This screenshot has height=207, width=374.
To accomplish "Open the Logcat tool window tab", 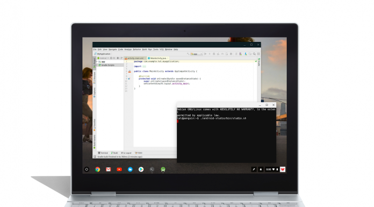I will 126,153.
